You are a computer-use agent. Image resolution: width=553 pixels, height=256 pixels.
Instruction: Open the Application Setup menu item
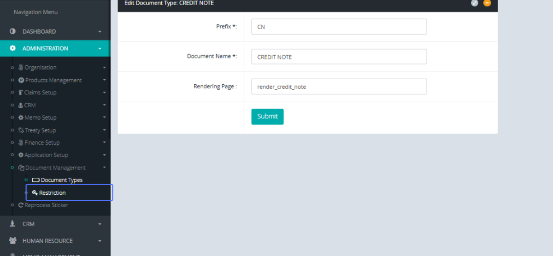coord(46,155)
